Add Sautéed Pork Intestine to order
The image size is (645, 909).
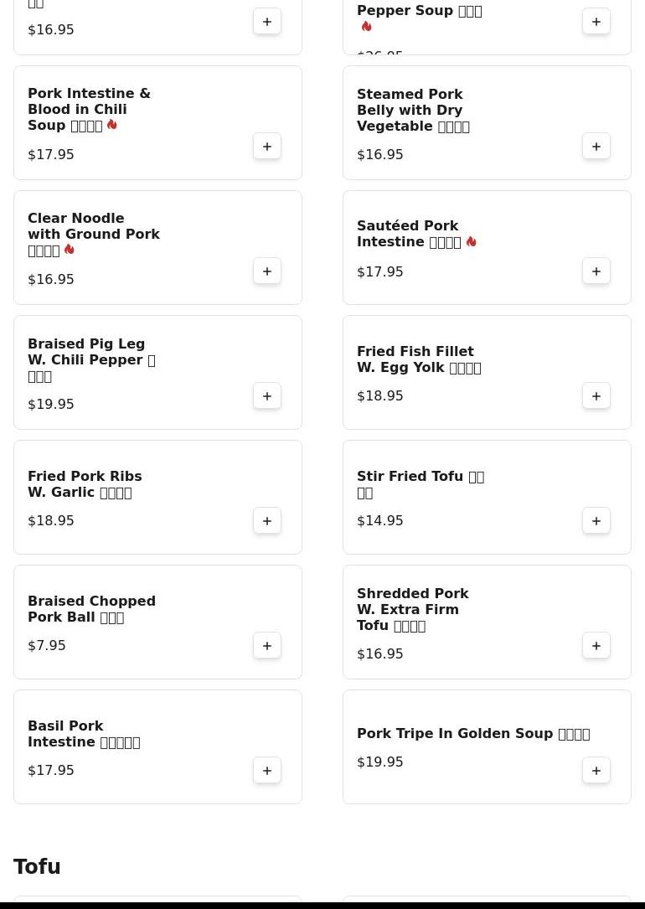click(596, 271)
